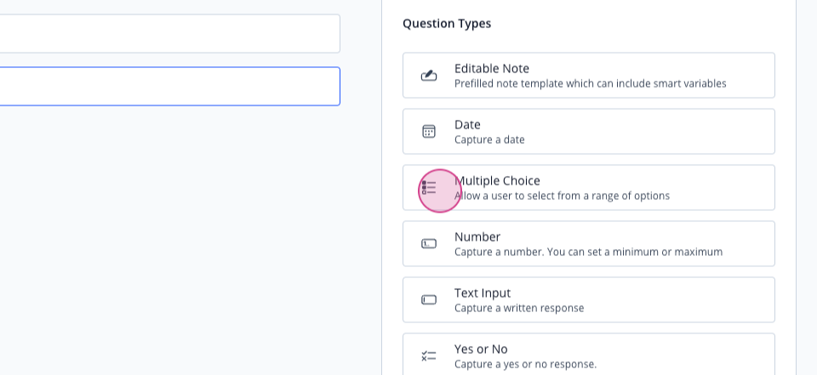Add a Date question type
817x375 pixels.
coord(589,131)
